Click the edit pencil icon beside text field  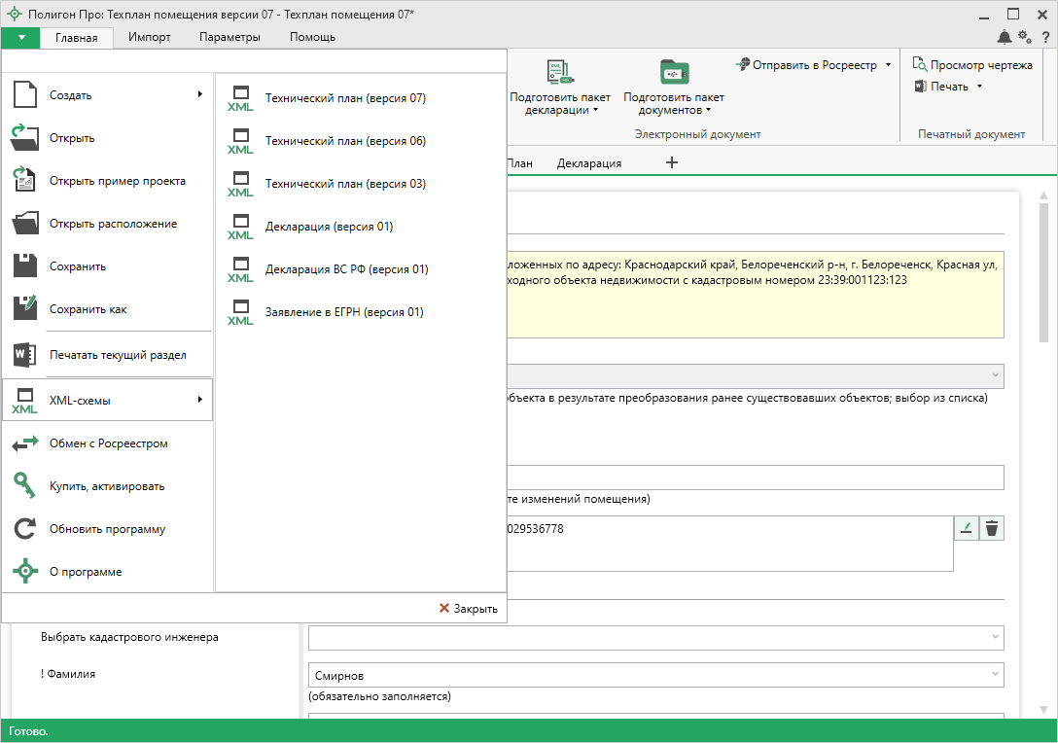966,528
